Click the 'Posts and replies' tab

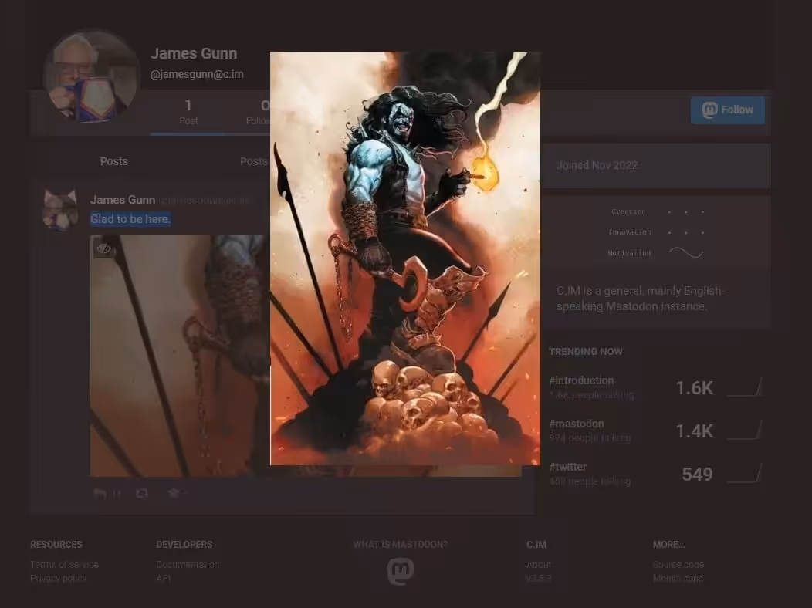coord(254,161)
